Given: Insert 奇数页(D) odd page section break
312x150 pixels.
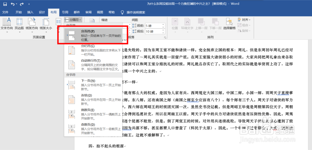Looking at the screenshot, I should click(93, 129).
